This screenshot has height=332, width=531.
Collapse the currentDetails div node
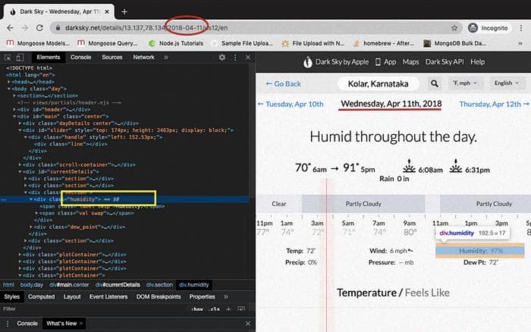[20, 172]
